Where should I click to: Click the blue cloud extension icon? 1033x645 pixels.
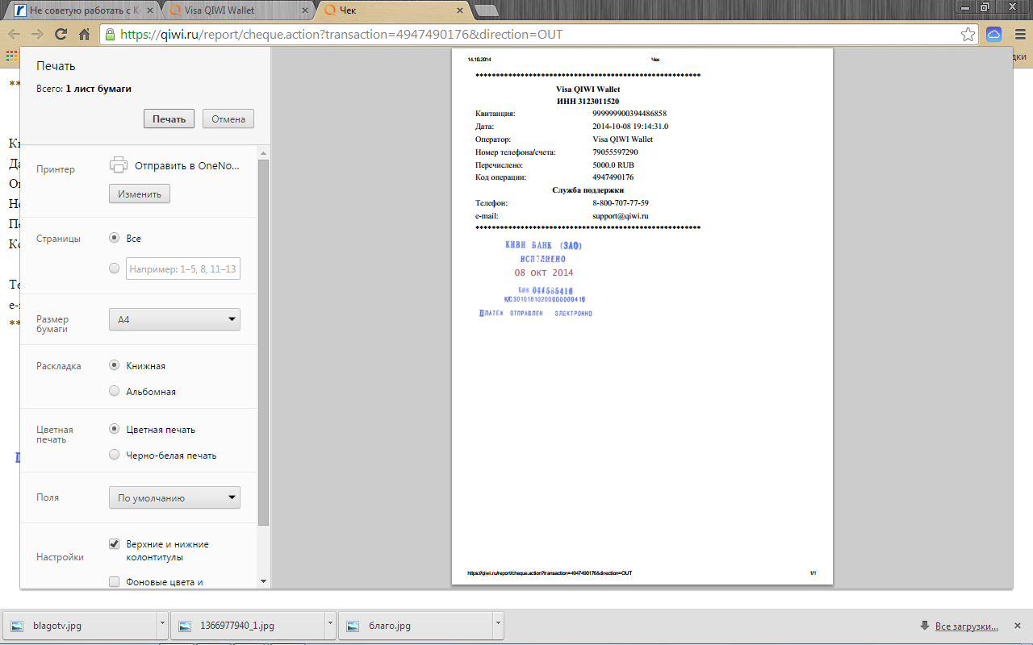(993, 35)
